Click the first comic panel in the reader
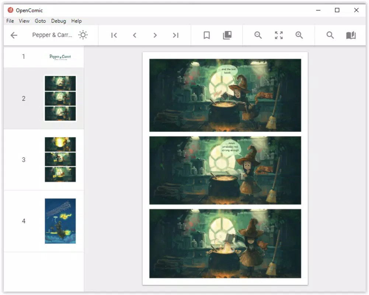Viewport: 369px width, 295px height. [x=225, y=95]
